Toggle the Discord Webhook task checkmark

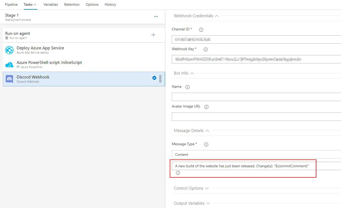154,78
